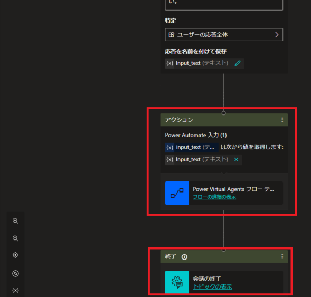Click the center-on-canvas target icon
Image resolution: width=311 pixels, height=297 pixels.
click(15, 255)
